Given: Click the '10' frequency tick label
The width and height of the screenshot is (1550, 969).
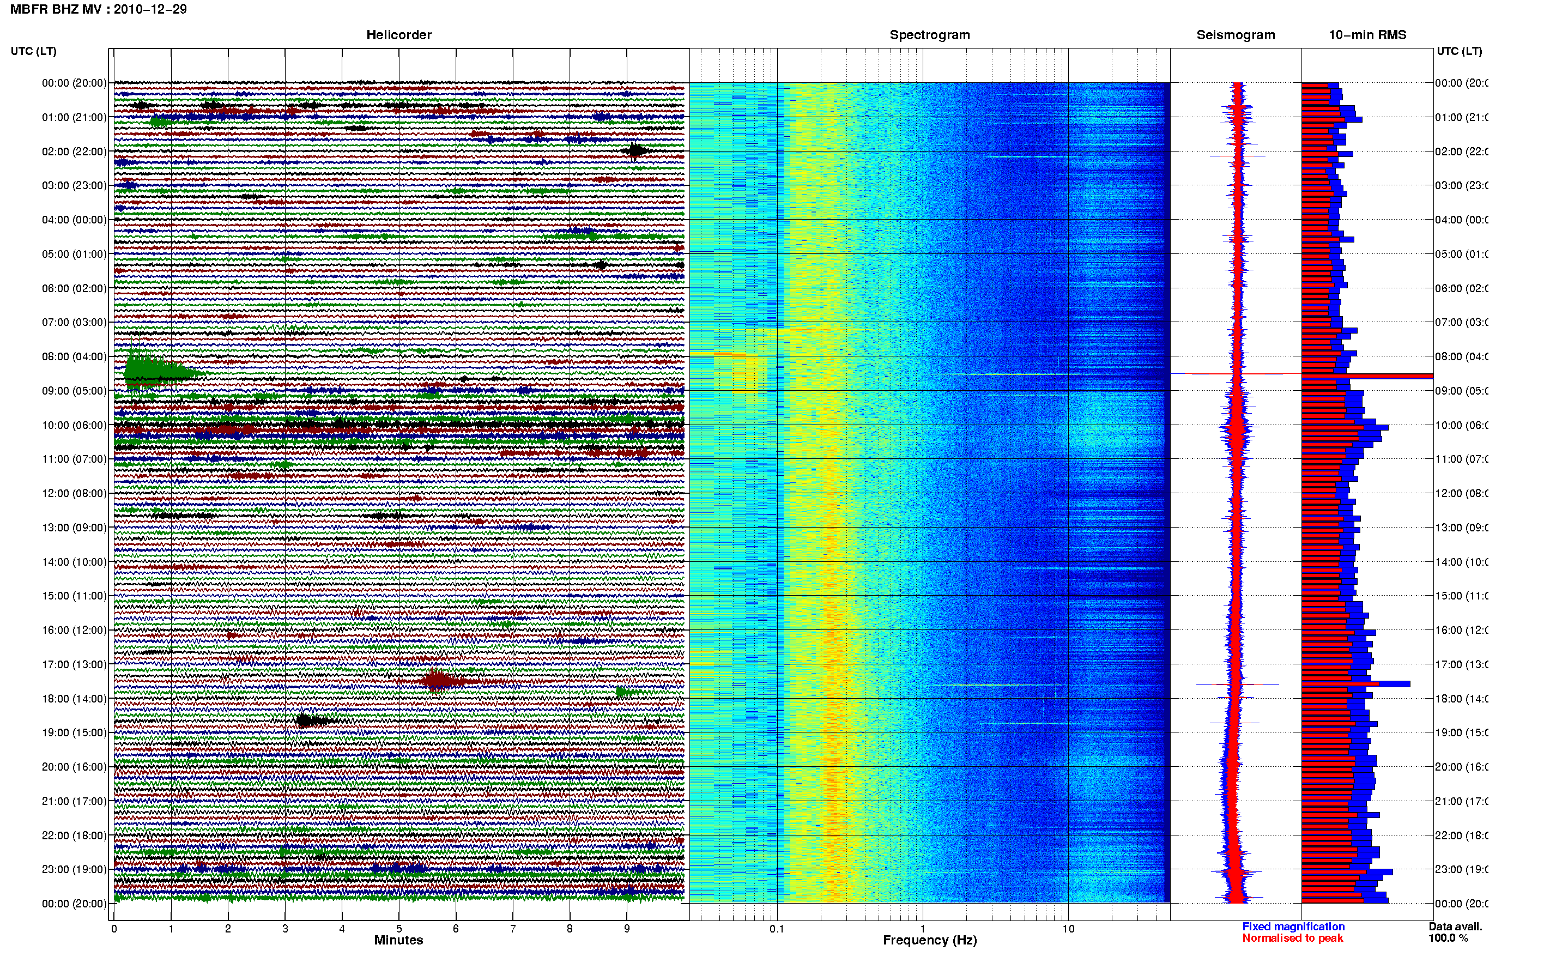Looking at the screenshot, I should point(1068,929).
